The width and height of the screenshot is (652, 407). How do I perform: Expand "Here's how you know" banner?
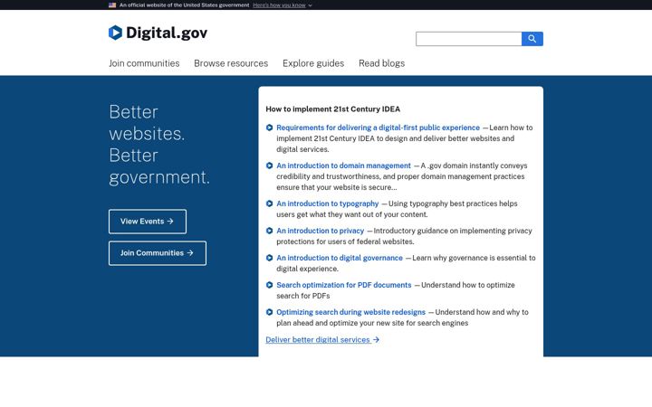(x=282, y=5)
